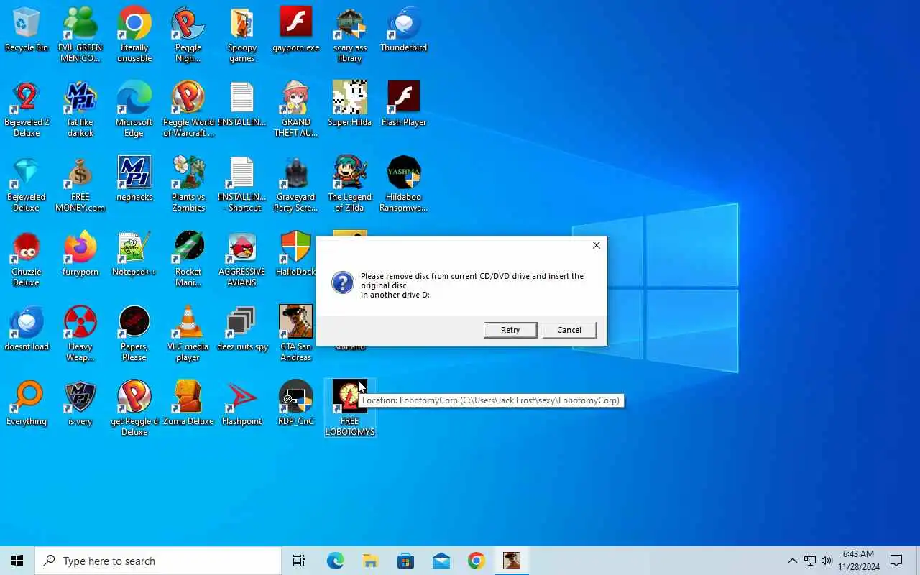Open File Explorer from the taskbar
Viewport: 920px width, 575px height.
(x=370, y=561)
